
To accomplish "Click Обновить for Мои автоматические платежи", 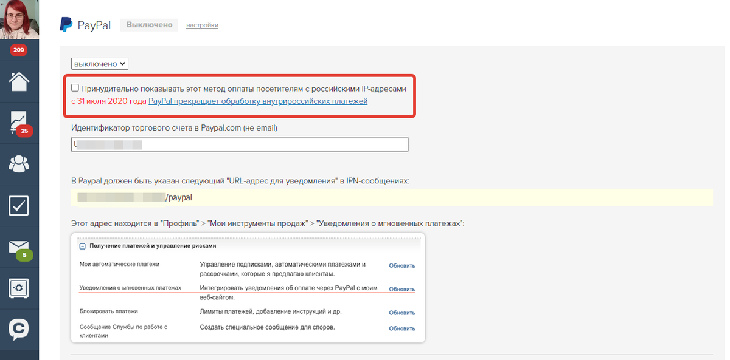I will [402, 265].
